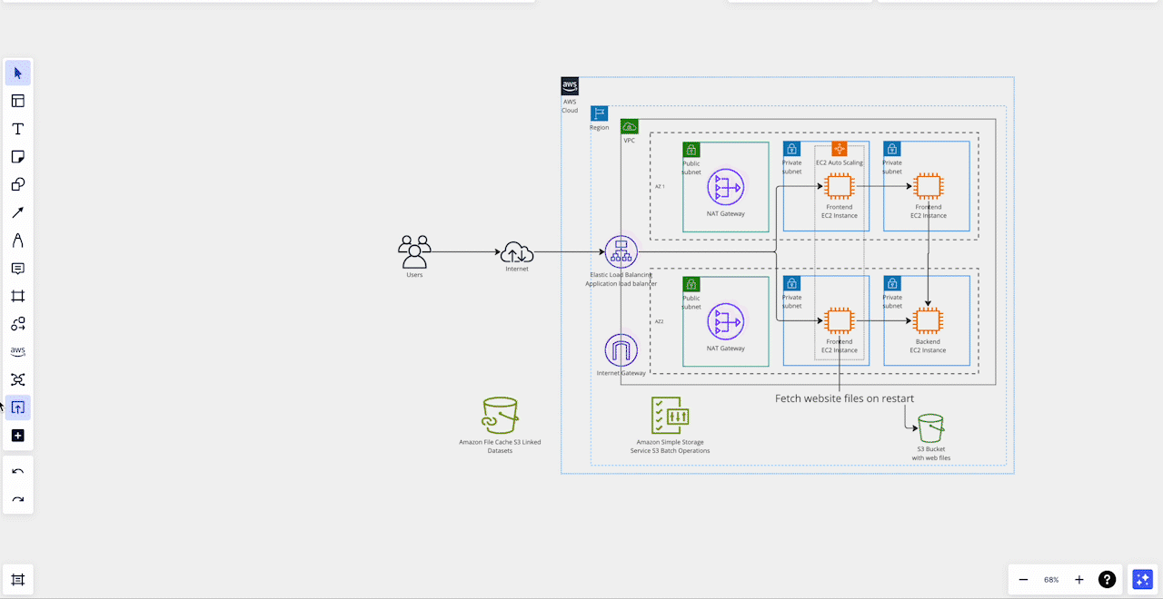Select the NAT Gateway icon in AZ2
Image resolution: width=1163 pixels, height=599 pixels.
click(726, 321)
